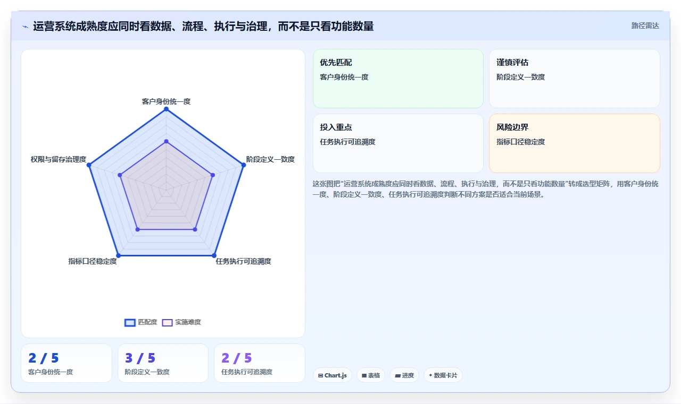This screenshot has width=681, height=404.
Task: Open the 优先匹配 card
Action: click(398, 79)
